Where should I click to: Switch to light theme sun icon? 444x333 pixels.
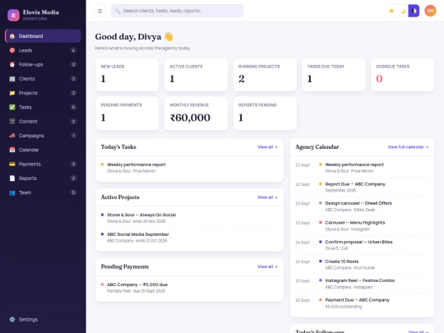391,11
